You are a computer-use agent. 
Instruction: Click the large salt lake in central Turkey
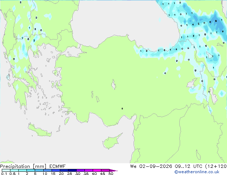tap(113, 84)
